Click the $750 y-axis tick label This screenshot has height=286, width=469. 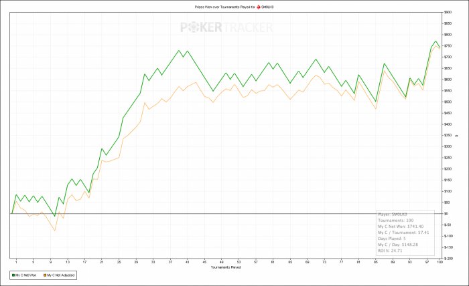[448, 46]
